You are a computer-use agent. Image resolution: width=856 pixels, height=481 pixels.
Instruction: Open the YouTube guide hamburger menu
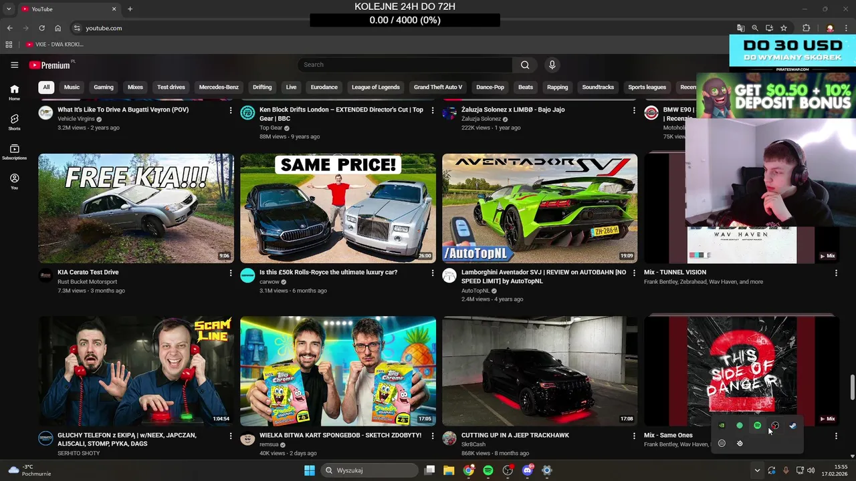tap(14, 65)
